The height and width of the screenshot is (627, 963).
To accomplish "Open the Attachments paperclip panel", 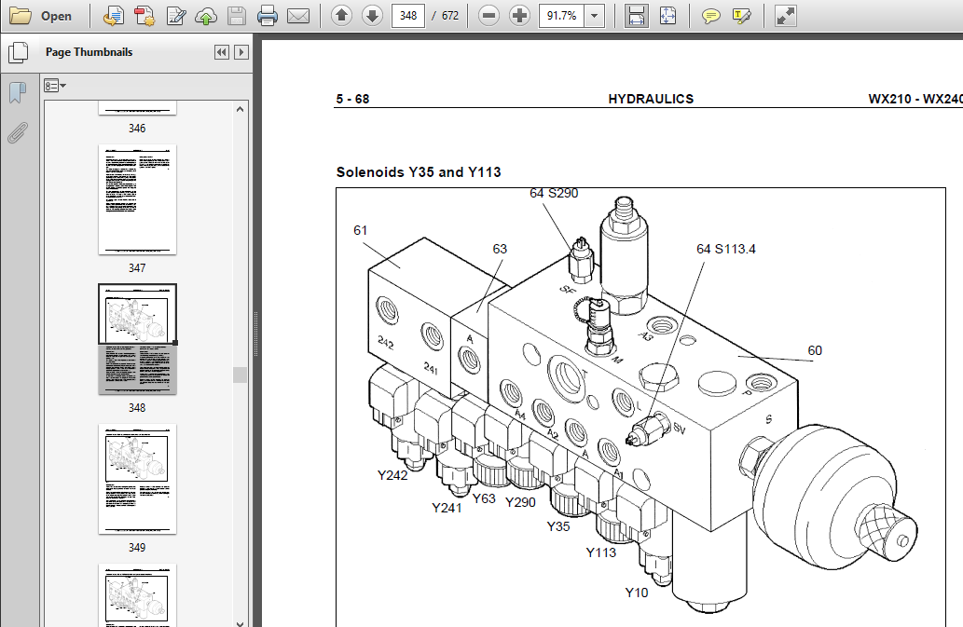I will [18, 132].
